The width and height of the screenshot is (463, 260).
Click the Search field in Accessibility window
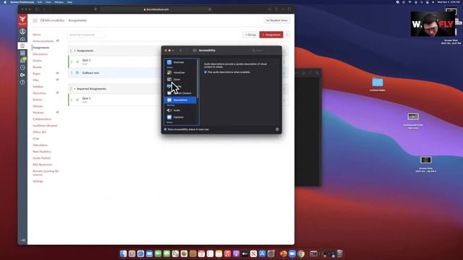(264, 51)
